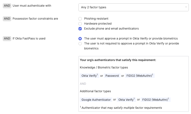
Task: Choose "user is not required to approve" radio
Action: [x=80, y=44]
